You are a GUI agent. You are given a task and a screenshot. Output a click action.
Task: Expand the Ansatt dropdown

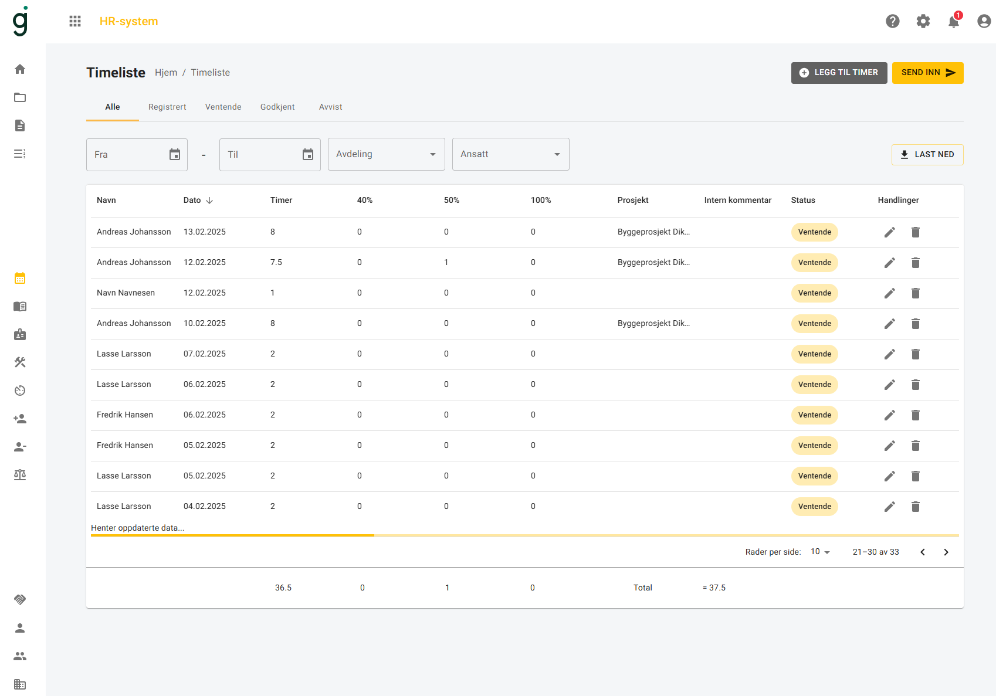tap(511, 154)
